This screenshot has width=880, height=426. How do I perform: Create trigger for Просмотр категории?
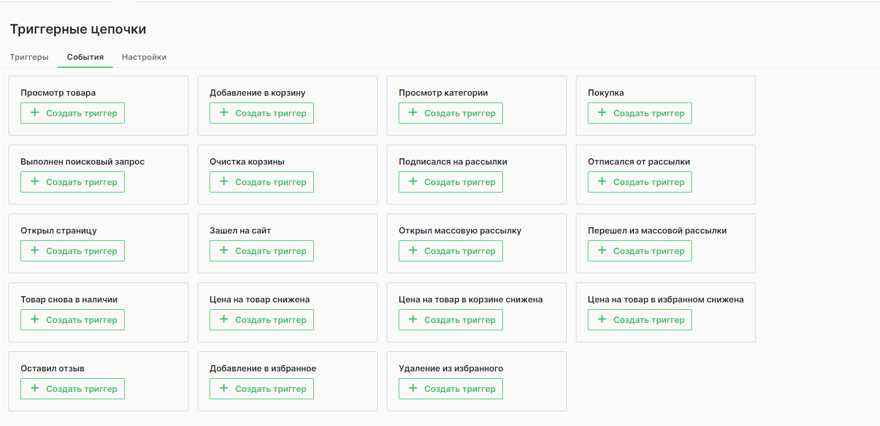451,113
